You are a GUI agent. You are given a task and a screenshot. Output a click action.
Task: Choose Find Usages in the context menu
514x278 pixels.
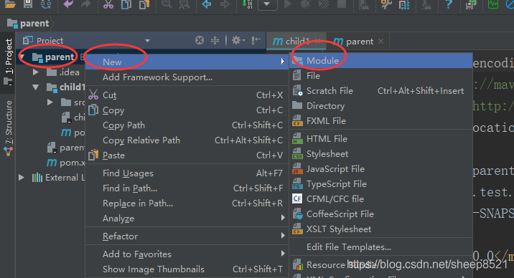pyautogui.click(x=187, y=173)
